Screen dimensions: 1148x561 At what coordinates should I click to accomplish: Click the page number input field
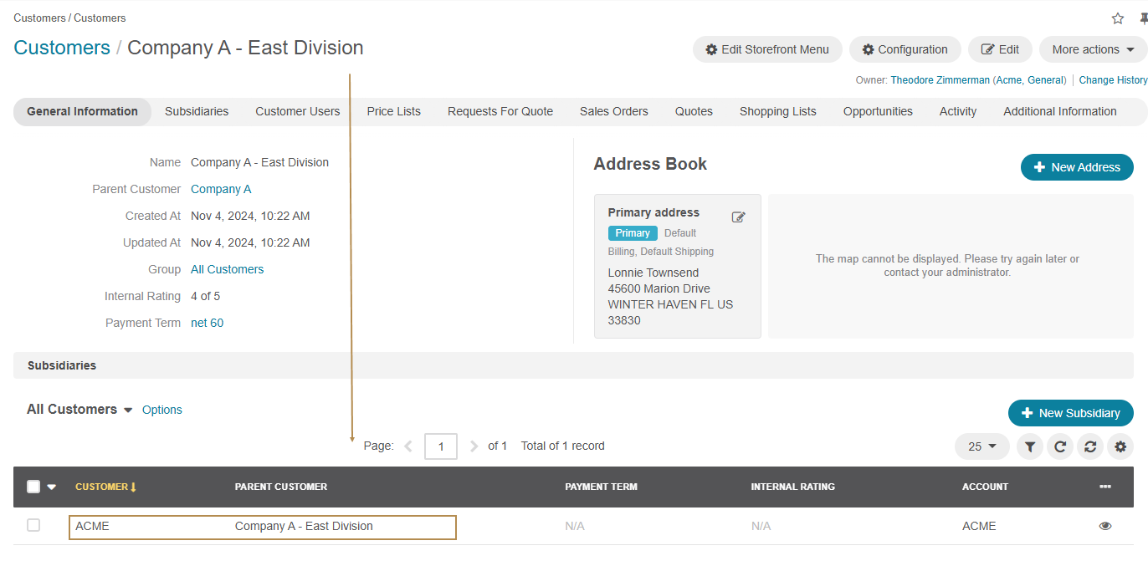point(441,446)
